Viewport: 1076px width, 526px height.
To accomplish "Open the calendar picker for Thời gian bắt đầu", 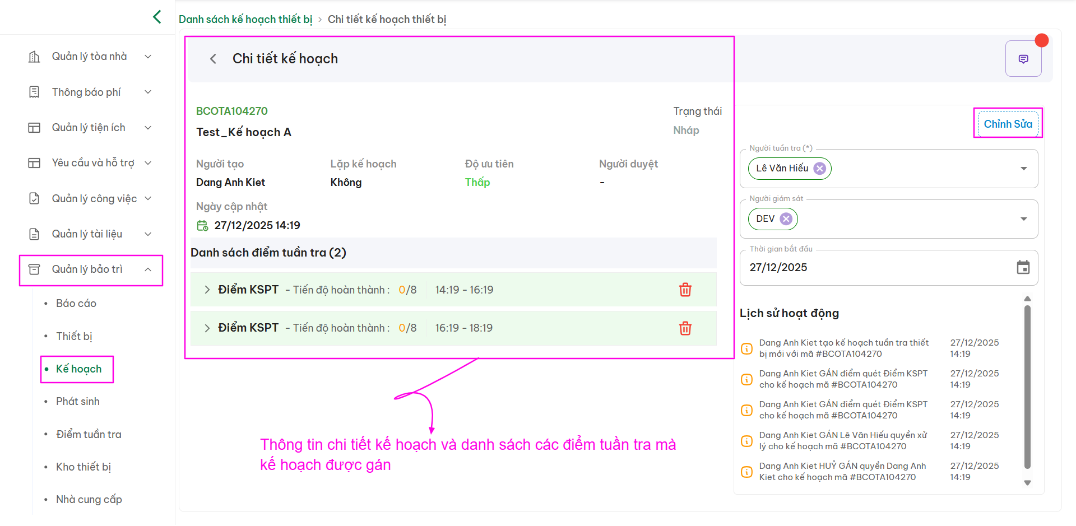I will [x=1023, y=268].
